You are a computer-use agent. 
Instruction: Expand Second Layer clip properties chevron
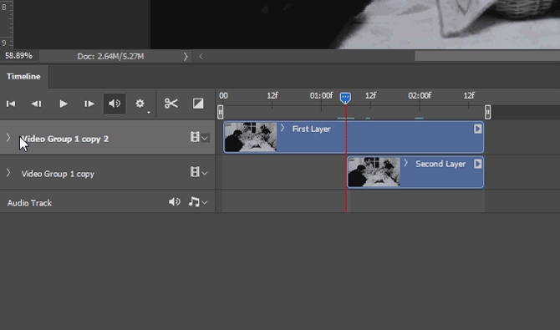[405, 163]
